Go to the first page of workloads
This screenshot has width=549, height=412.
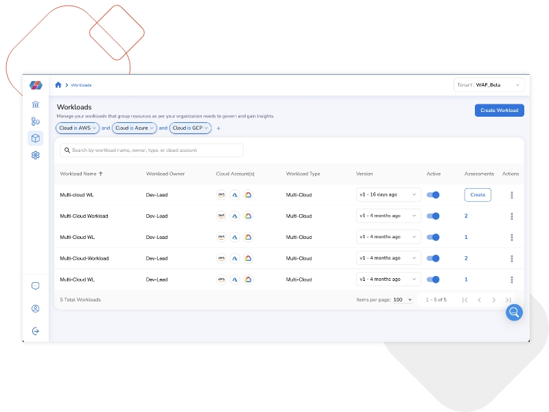[x=465, y=300]
